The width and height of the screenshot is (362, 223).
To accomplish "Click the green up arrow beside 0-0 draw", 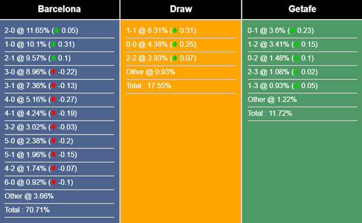I will (x=175, y=44).
